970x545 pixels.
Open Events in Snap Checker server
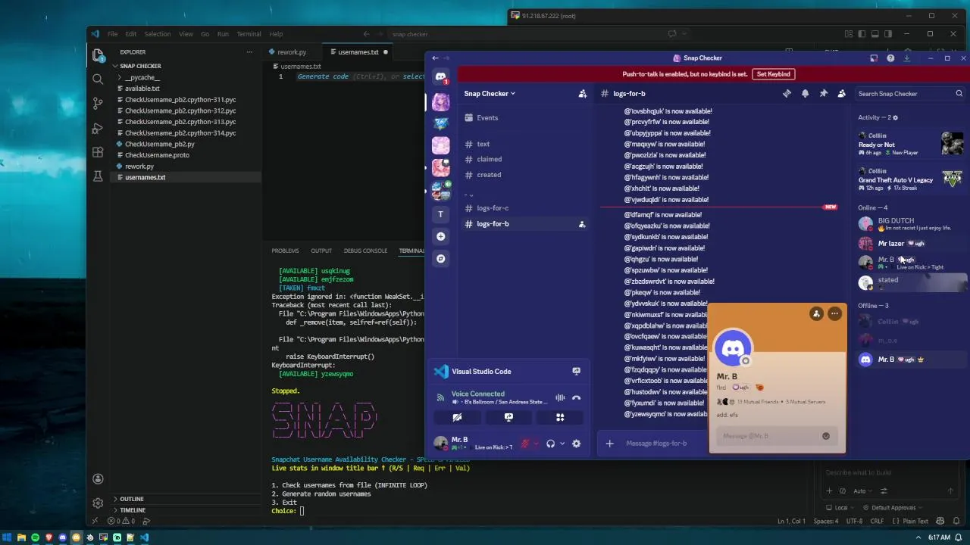tap(487, 118)
